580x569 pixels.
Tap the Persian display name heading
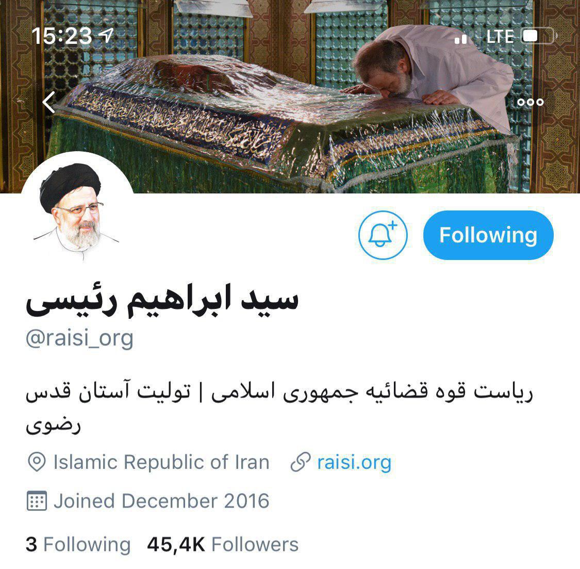coord(162,300)
